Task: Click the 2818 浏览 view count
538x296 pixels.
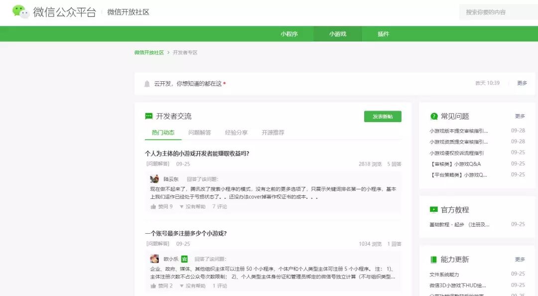Action: coord(370,164)
